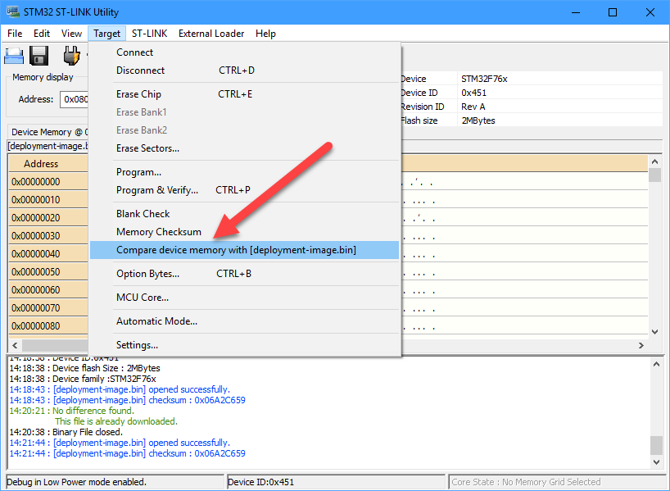Open the View menu
Image resolution: width=670 pixels, height=491 pixels.
pos(71,34)
